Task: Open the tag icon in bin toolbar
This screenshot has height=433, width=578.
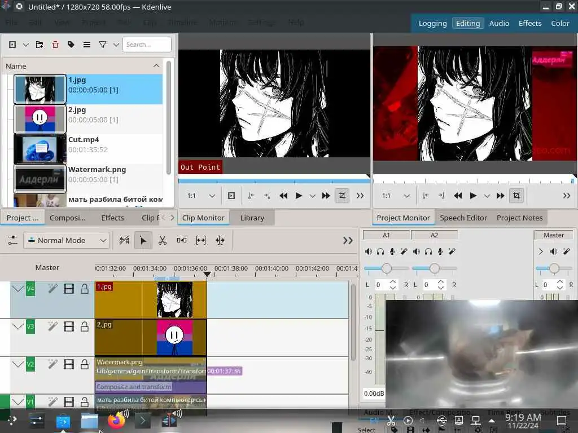Action: [71, 45]
